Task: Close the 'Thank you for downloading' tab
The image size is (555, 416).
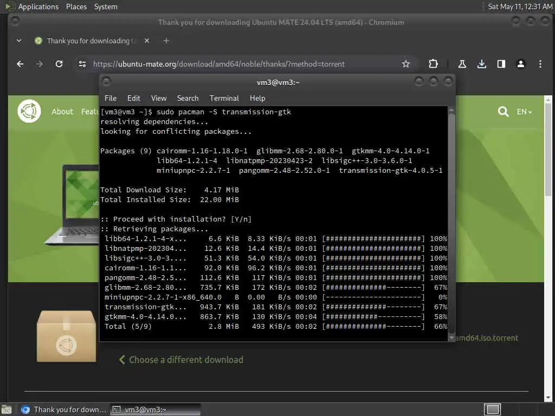Action: pos(147,41)
